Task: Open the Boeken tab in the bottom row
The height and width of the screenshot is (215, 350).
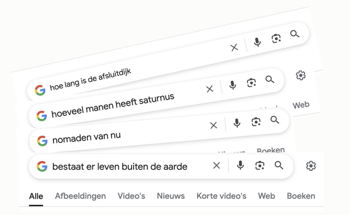Action: click(x=301, y=196)
